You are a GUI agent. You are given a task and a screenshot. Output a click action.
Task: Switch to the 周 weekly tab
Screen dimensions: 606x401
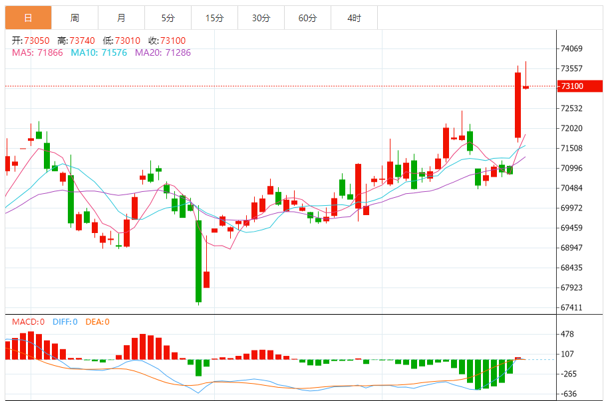point(75,18)
